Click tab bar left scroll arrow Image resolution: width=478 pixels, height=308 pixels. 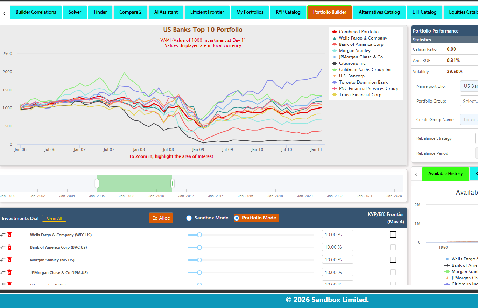click(4, 13)
